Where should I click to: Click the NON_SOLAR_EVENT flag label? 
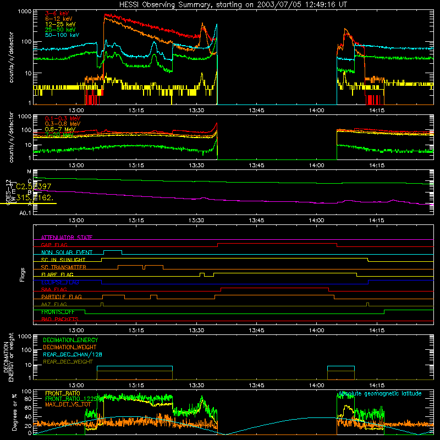pos(67,252)
